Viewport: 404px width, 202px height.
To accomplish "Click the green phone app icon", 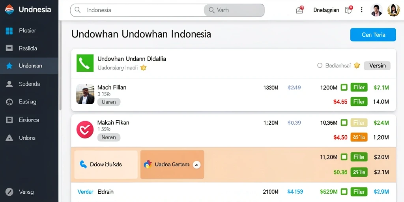I will (x=84, y=63).
